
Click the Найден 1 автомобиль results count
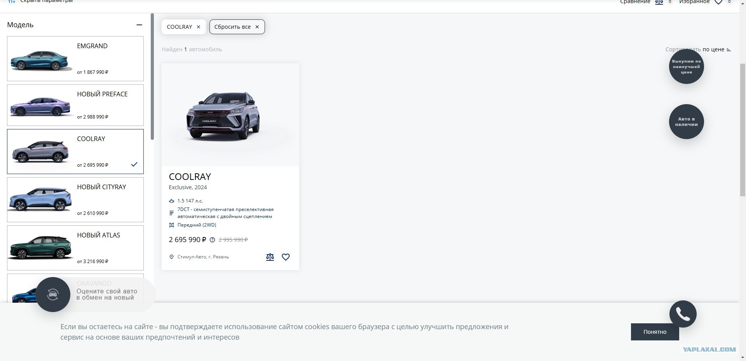(192, 49)
